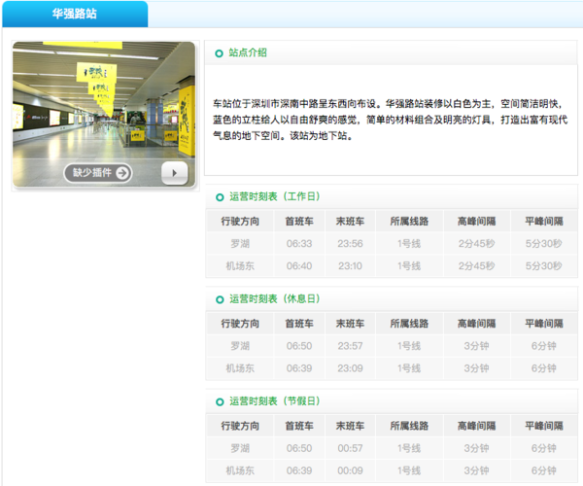Click 所属线路 header in 节假日 table
Image resolution: width=583 pixels, height=486 pixels.
pos(409,426)
